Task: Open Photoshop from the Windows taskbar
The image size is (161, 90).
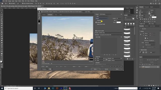Action: click(x=65, y=88)
